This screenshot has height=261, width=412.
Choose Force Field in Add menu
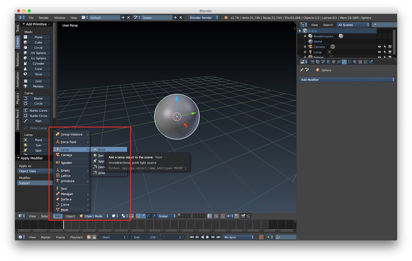(71, 142)
